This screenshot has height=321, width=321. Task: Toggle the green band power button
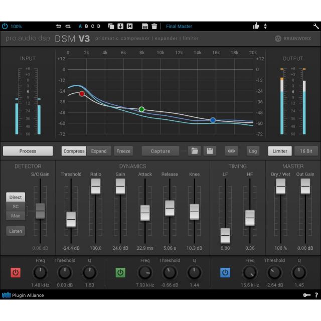pyautogui.click(x=120, y=272)
